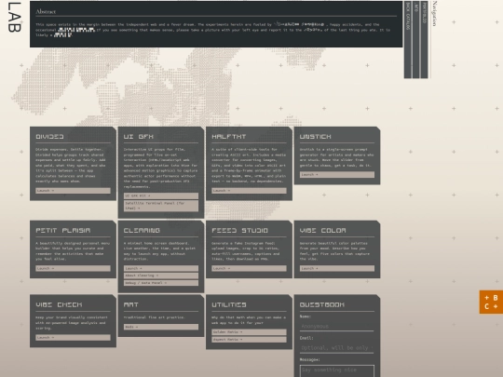Click the UTILITIES card title
Viewport: 503px width, 377px height.
pos(229,304)
